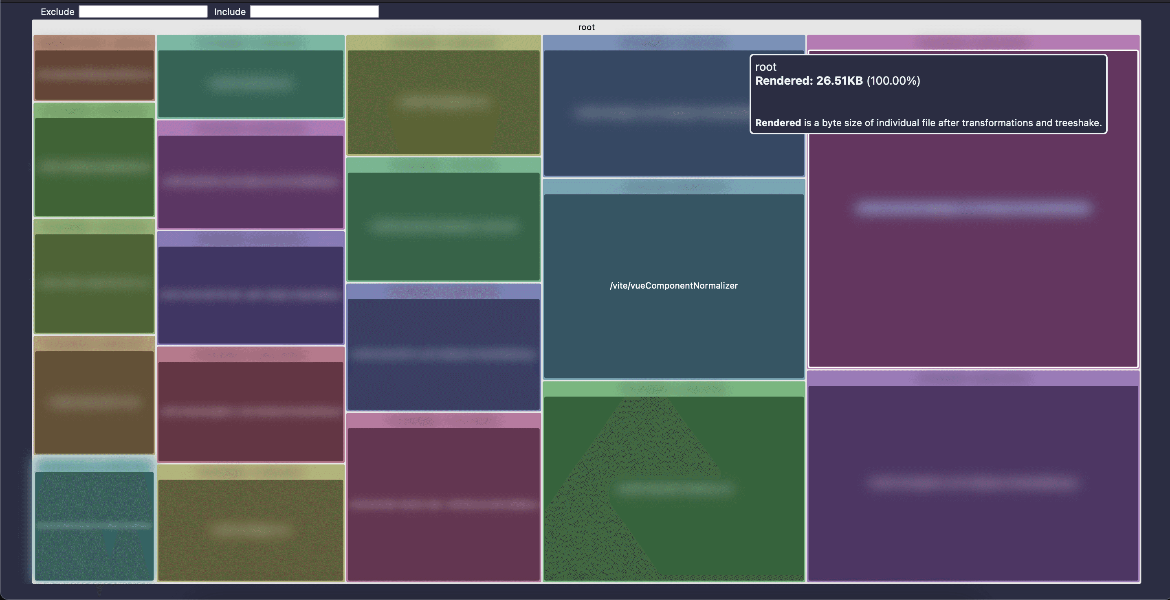Click the root Rendered size tooltip
The width and height of the screenshot is (1170, 600).
coord(928,94)
